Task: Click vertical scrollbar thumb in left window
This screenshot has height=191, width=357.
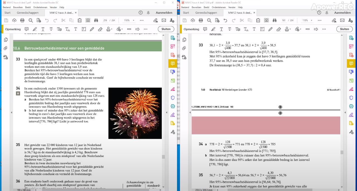Action: click(x=163, y=157)
